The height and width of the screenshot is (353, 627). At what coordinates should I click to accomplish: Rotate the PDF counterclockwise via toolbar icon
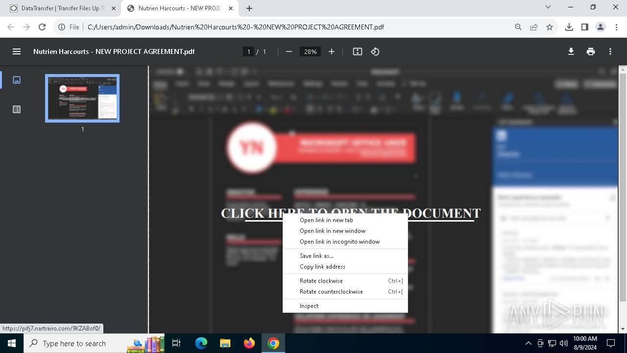coord(375,51)
